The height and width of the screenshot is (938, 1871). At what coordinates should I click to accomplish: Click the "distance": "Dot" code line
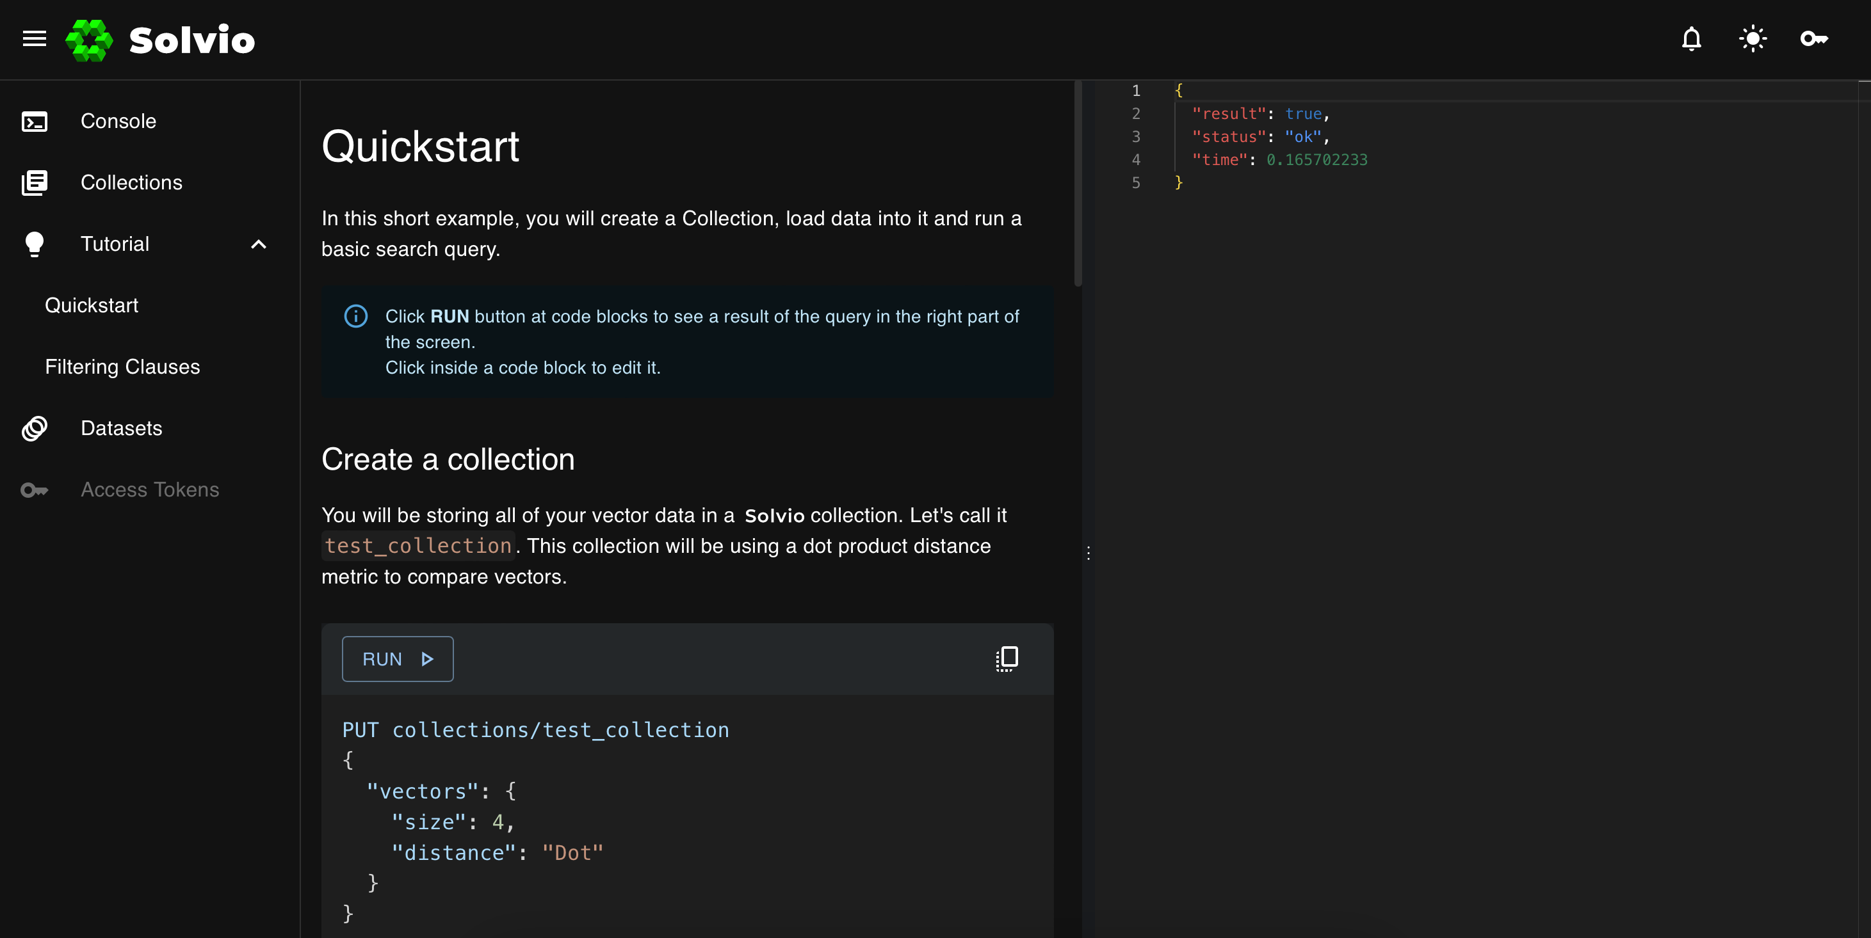click(x=497, y=853)
